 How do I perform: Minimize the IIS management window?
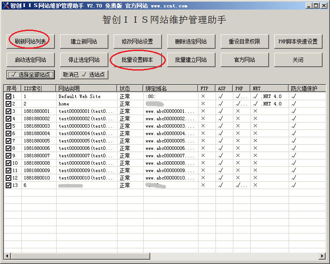[309, 6]
